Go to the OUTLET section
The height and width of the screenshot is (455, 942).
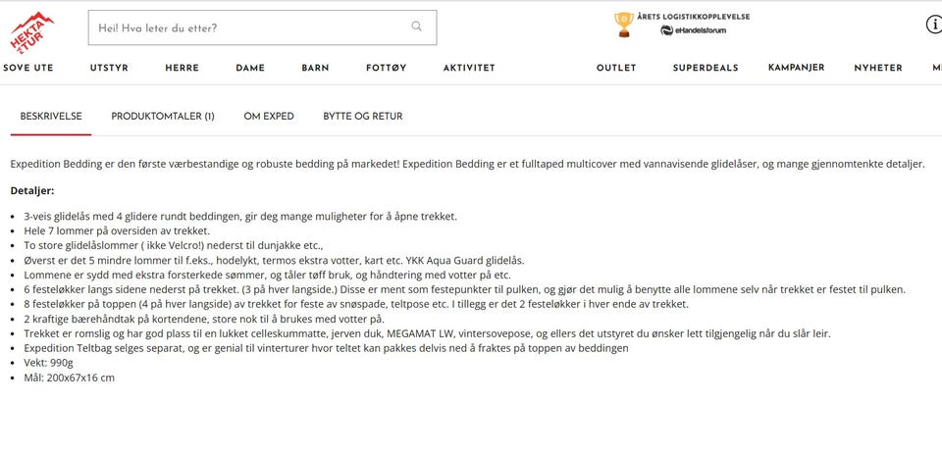616,69
